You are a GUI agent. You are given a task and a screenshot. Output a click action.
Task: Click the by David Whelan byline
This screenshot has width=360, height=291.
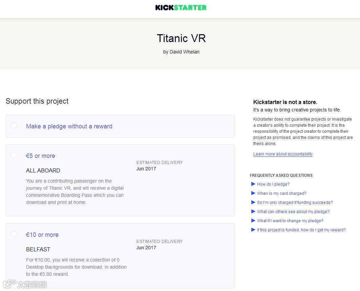tap(181, 52)
